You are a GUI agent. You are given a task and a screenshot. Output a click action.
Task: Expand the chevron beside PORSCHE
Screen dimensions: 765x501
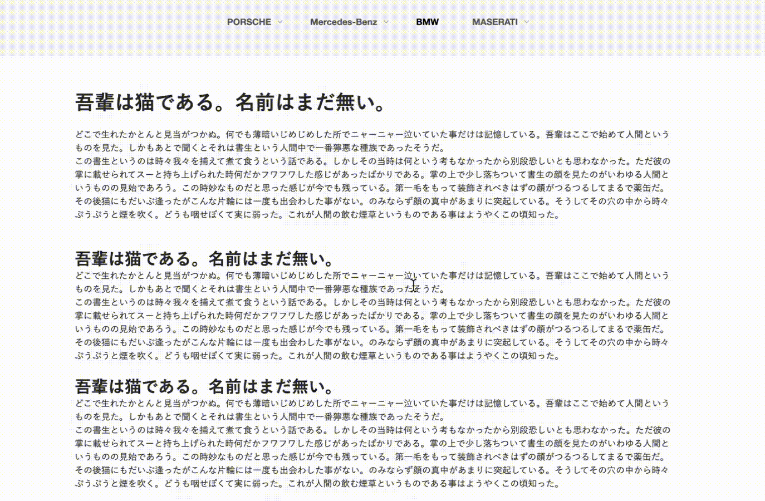point(280,22)
